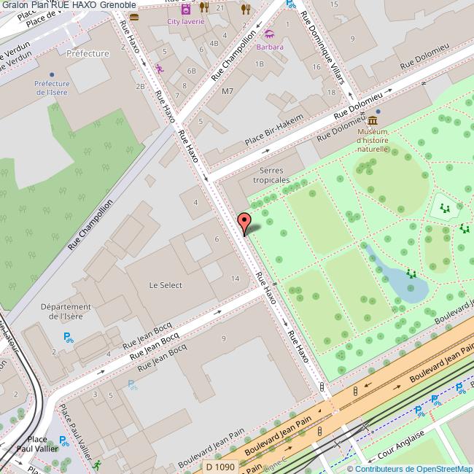Click the Préfecture de l'Isère blue dot
The height and width of the screenshot is (474, 474).
point(52,74)
